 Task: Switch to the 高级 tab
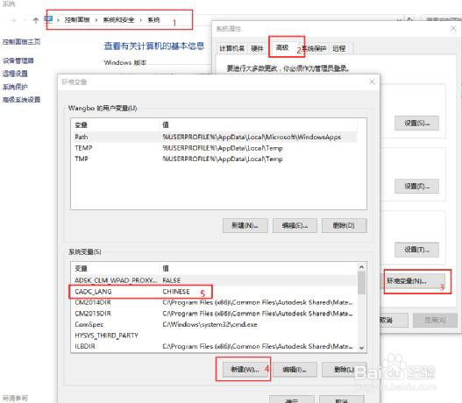point(282,47)
